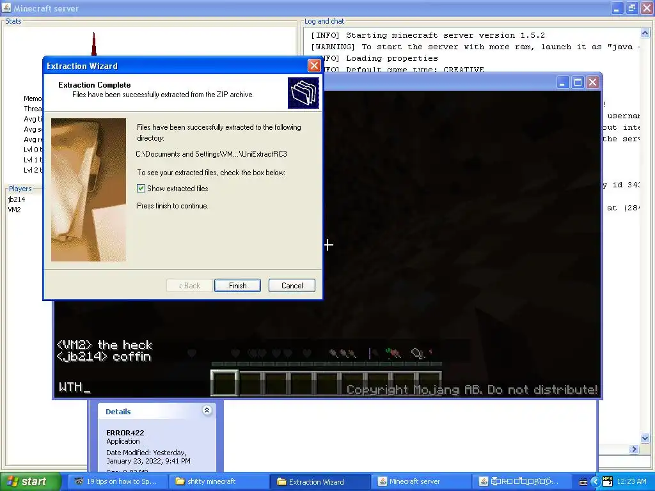Collapse the Details panel chevron

coord(207,410)
